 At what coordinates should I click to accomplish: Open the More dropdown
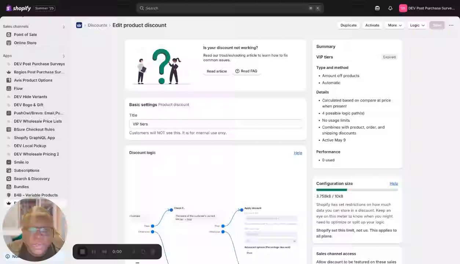(395, 25)
